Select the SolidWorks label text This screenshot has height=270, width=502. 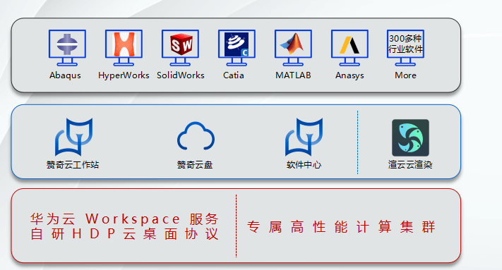[181, 75]
